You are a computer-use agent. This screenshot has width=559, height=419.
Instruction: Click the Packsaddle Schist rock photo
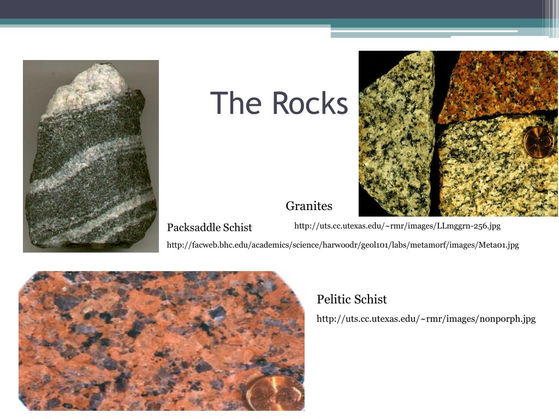tap(91, 155)
